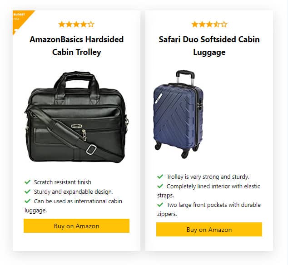Viewport: 288px width, 265px height.
Task: Click the AmazonBasics trolley star rating
Action: coord(76,25)
